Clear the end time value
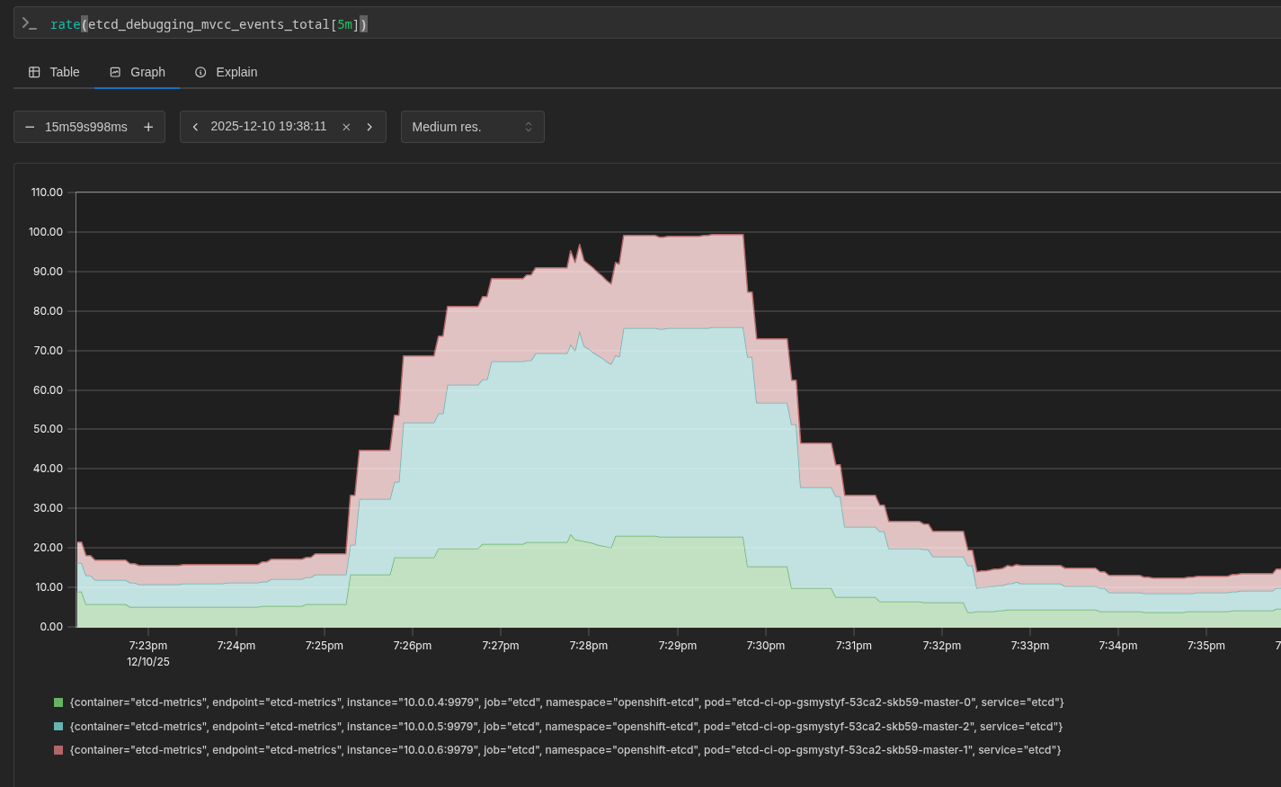The width and height of the screenshot is (1281, 787). coord(346,127)
